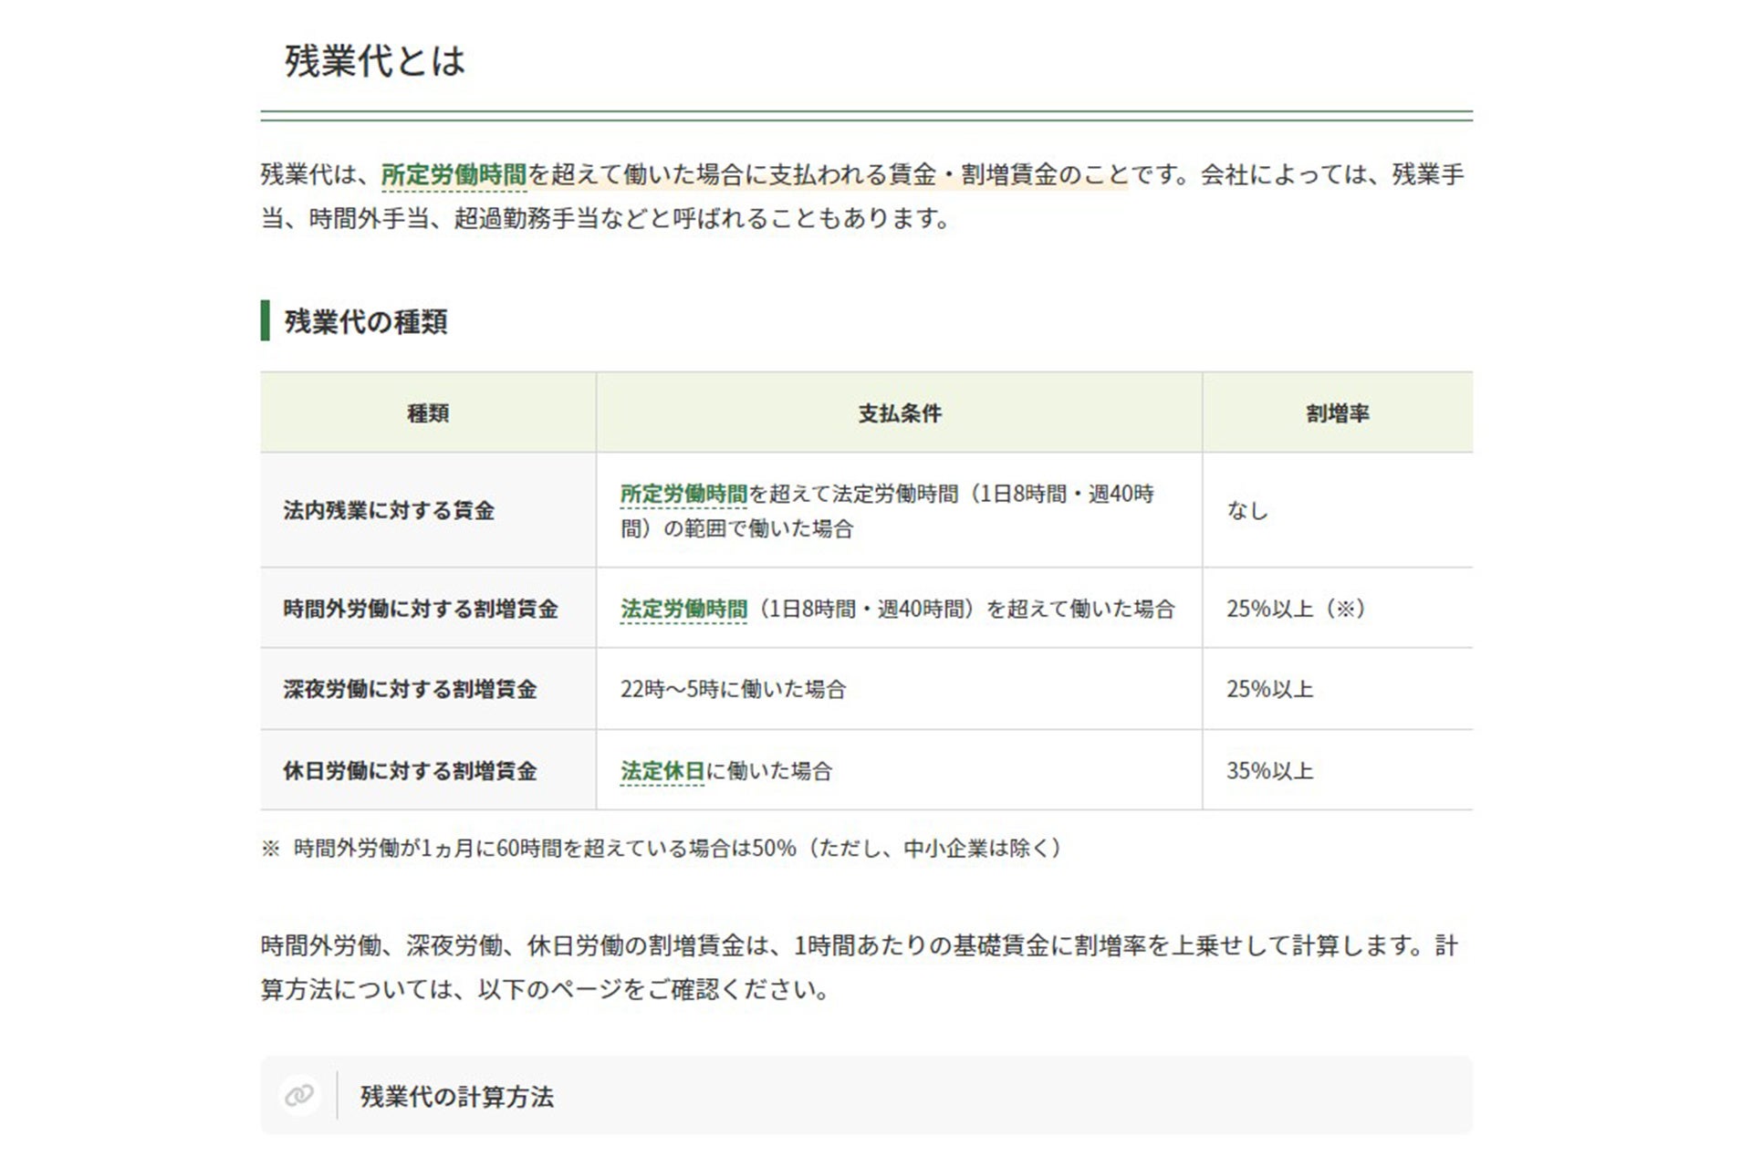Click the なし rate cell
Image resolution: width=1752 pixels, height=1168 pixels.
[1247, 510]
